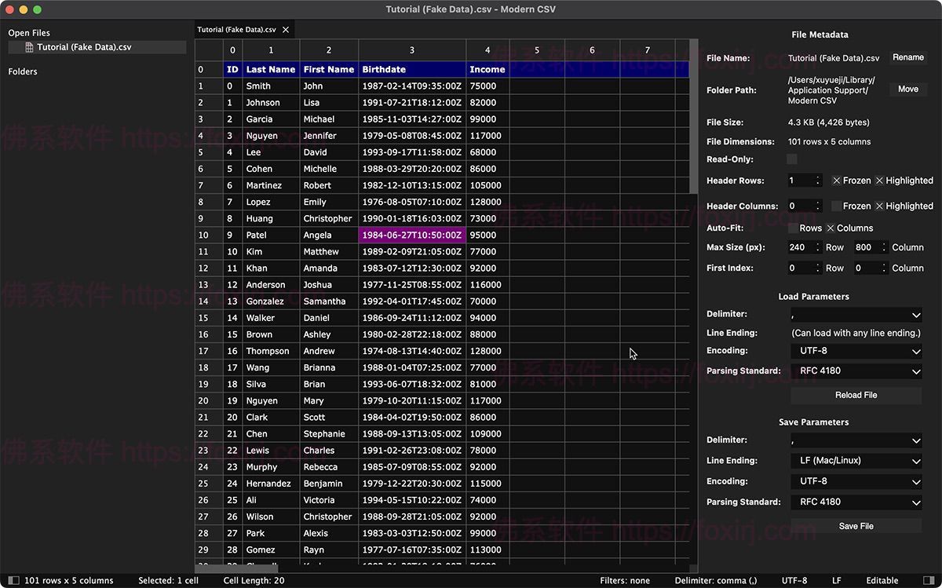Click the table grid icon in the status bar
Viewport: 942px width, 588px height.
click(x=13, y=581)
